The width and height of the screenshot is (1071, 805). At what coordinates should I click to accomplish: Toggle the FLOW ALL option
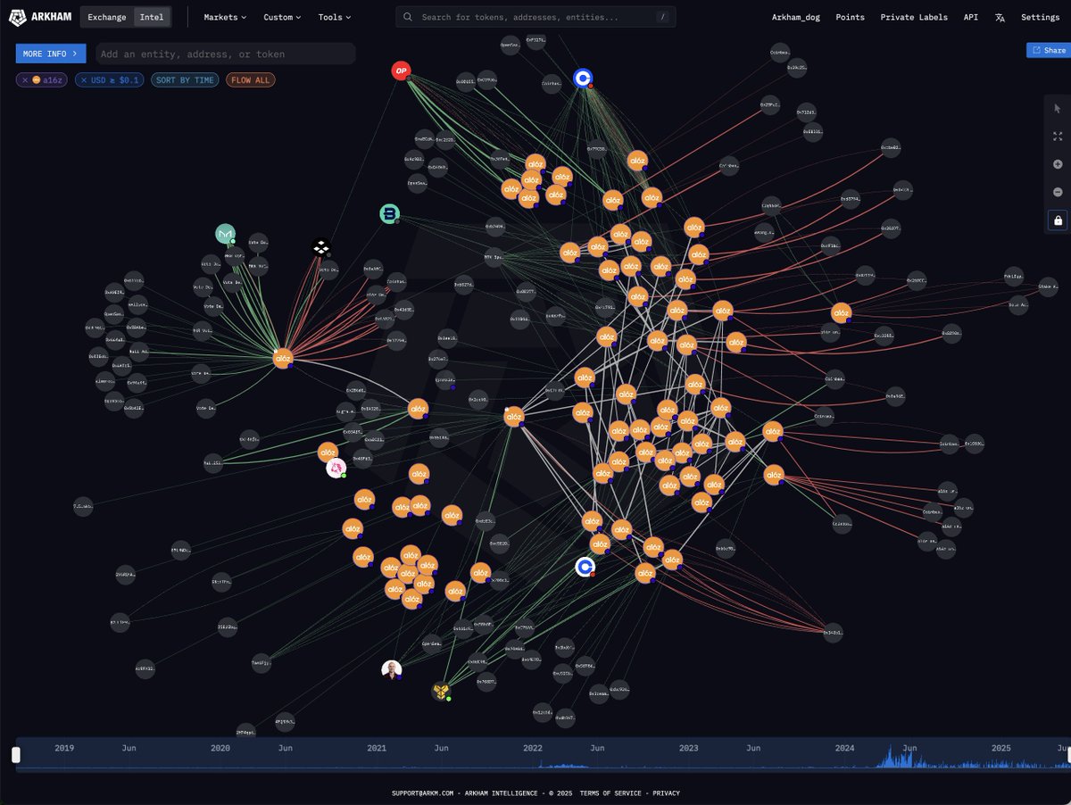pos(251,80)
